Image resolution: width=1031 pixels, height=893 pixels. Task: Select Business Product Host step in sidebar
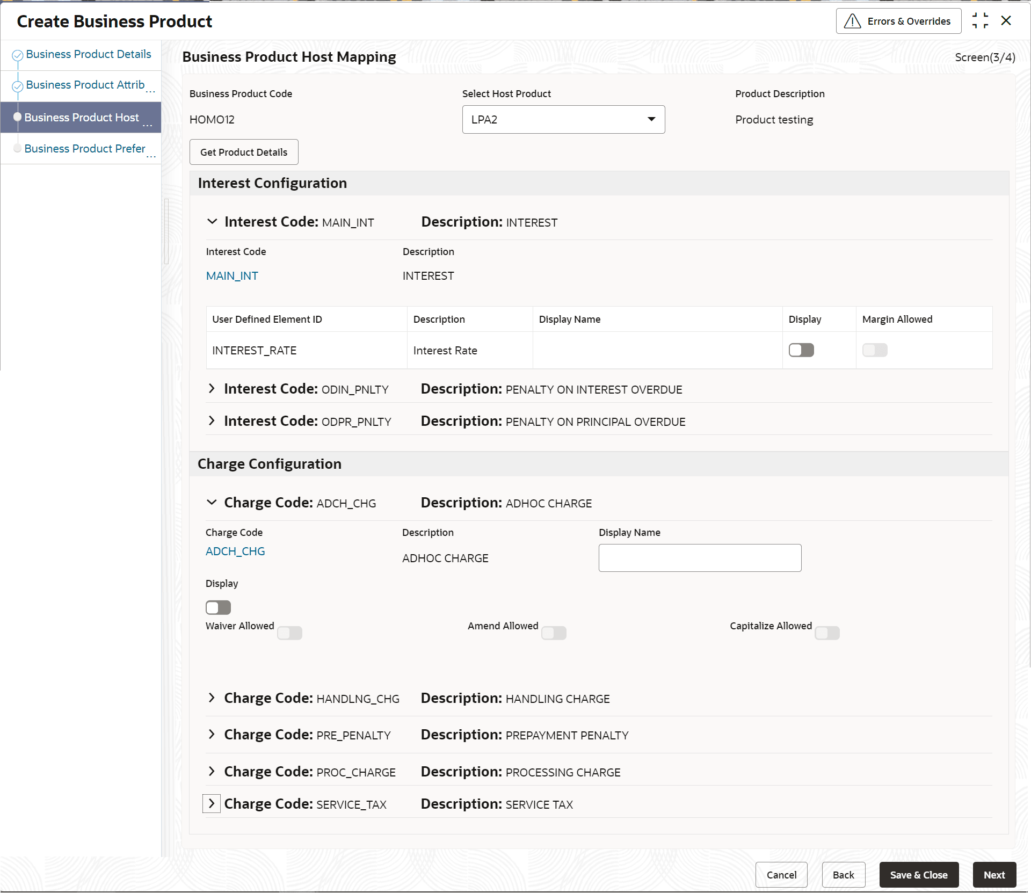coord(82,118)
